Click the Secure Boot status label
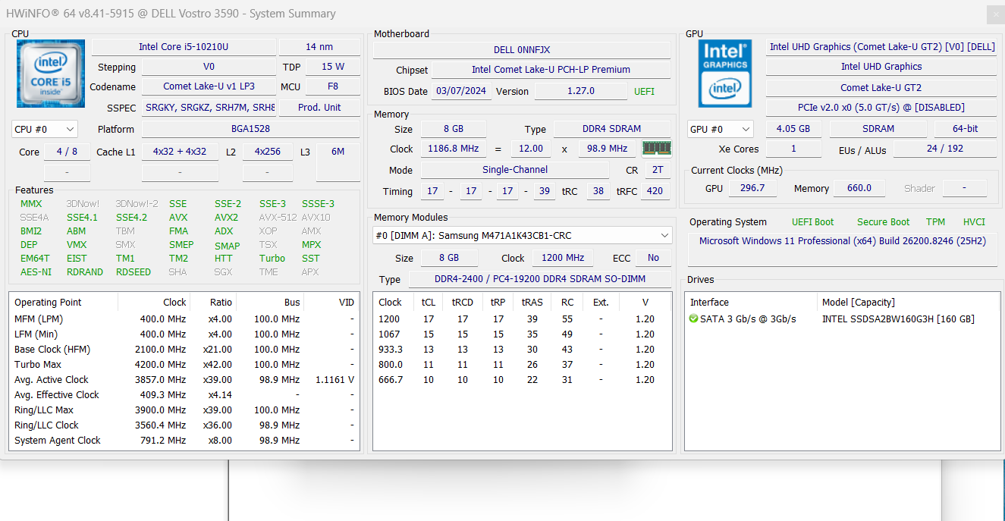This screenshot has height=521, width=1005. point(883,222)
